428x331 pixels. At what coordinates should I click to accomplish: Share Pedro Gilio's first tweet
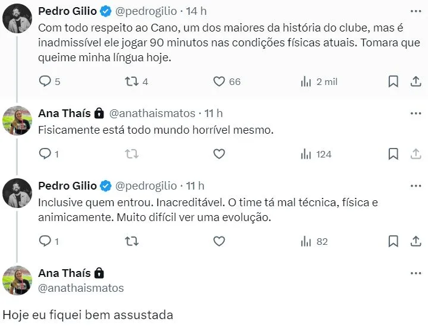[416, 81]
